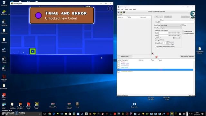This screenshot has height=116, width=206.
Task: Open Sound Capture desktop icon
Action: click(x=4, y=60)
